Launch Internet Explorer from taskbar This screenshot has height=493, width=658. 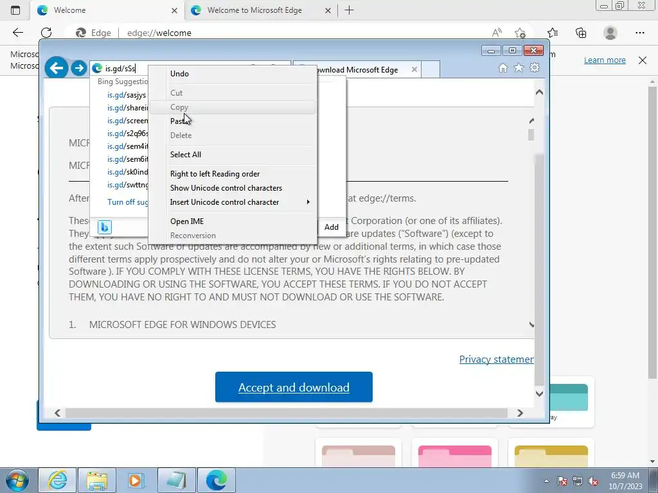coord(57,480)
